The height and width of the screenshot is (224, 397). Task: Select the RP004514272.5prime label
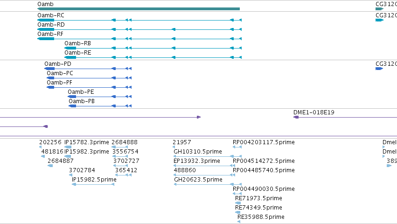264,161
